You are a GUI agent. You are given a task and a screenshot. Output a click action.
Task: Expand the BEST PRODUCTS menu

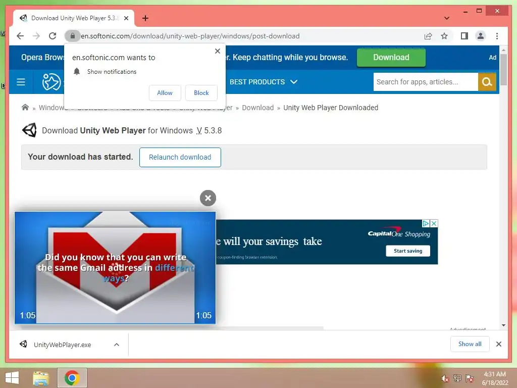264,82
